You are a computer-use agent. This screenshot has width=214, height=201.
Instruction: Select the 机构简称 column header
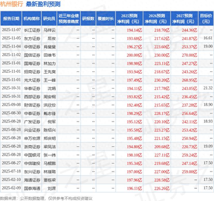tap(32, 19)
